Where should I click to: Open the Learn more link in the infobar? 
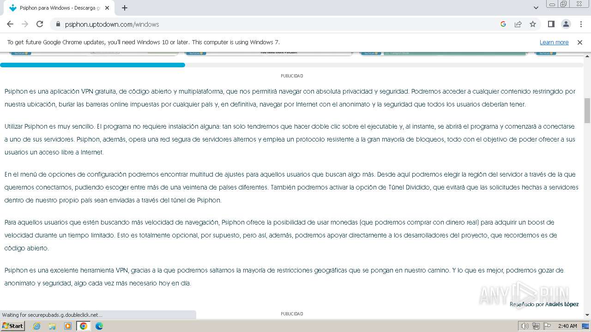554,42
